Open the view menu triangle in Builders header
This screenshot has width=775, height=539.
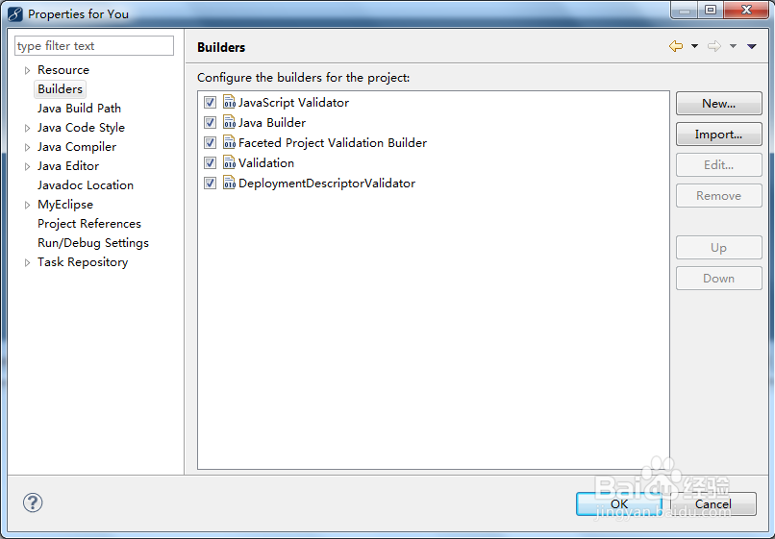(x=752, y=46)
